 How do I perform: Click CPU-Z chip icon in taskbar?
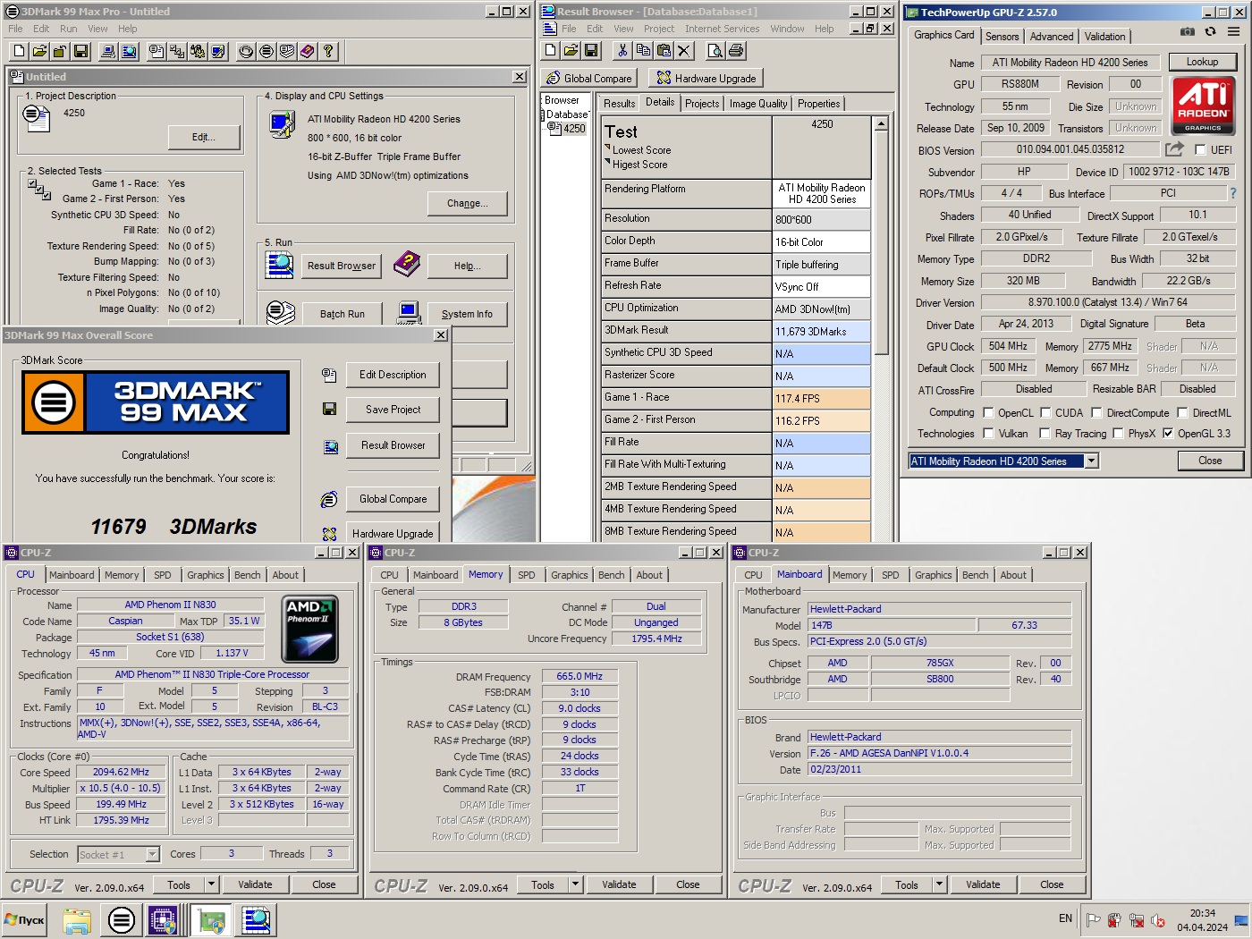[163, 919]
